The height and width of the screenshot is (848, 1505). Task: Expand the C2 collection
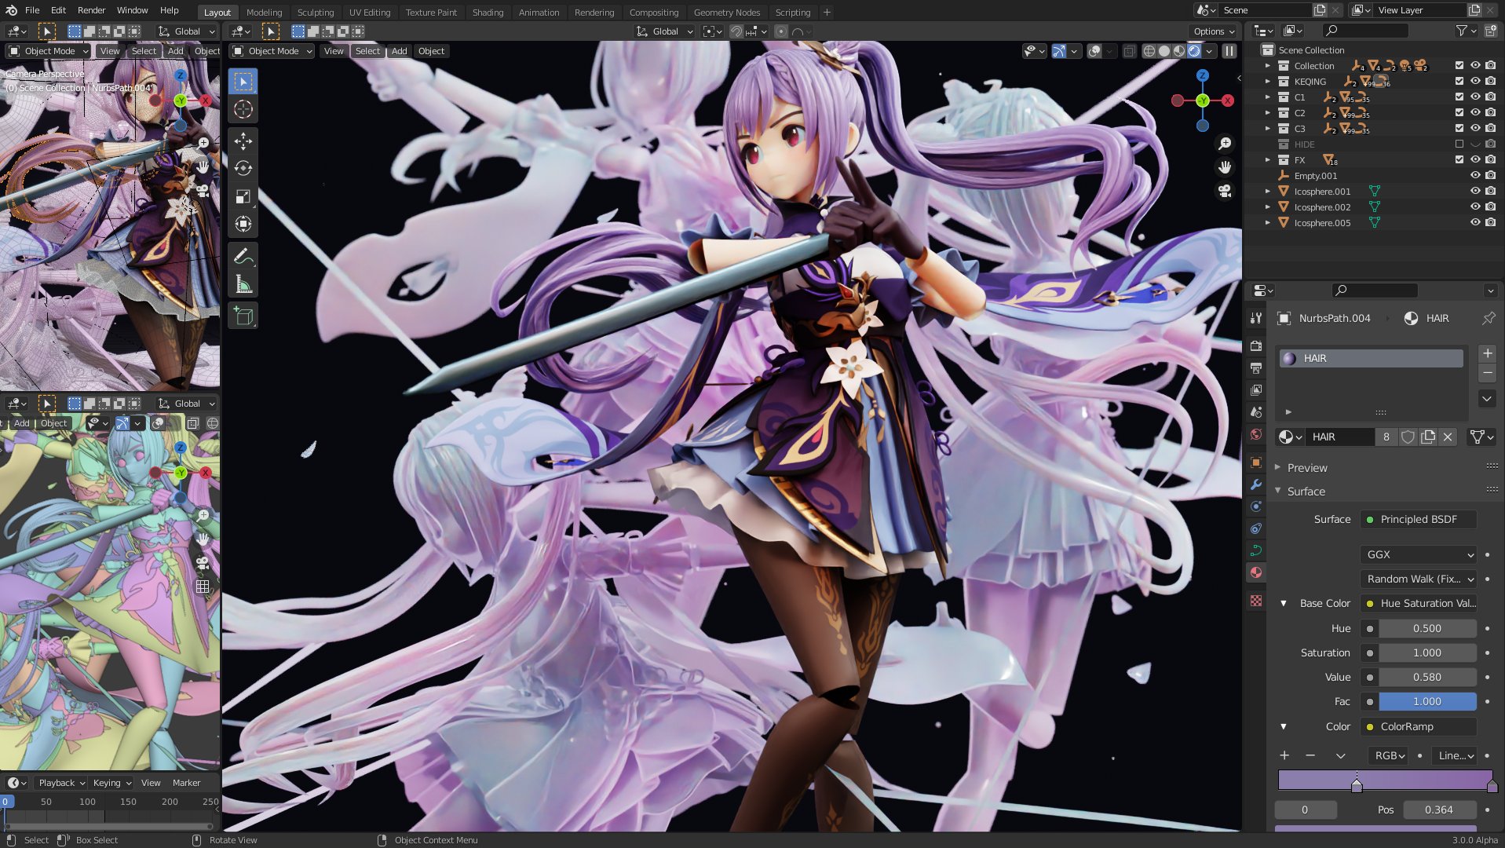coord(1268,113)
